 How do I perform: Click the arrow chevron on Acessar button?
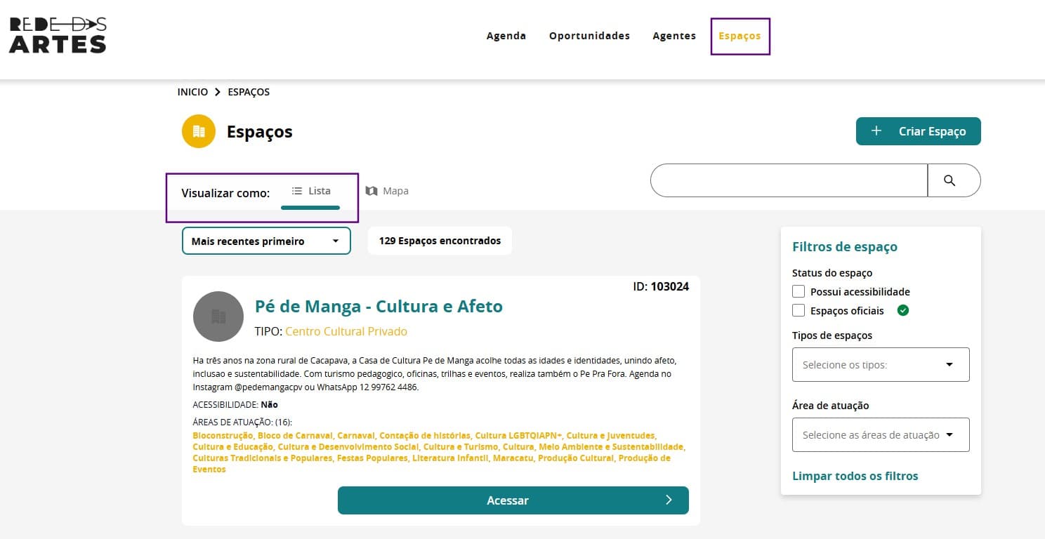[x=669, y=500]
